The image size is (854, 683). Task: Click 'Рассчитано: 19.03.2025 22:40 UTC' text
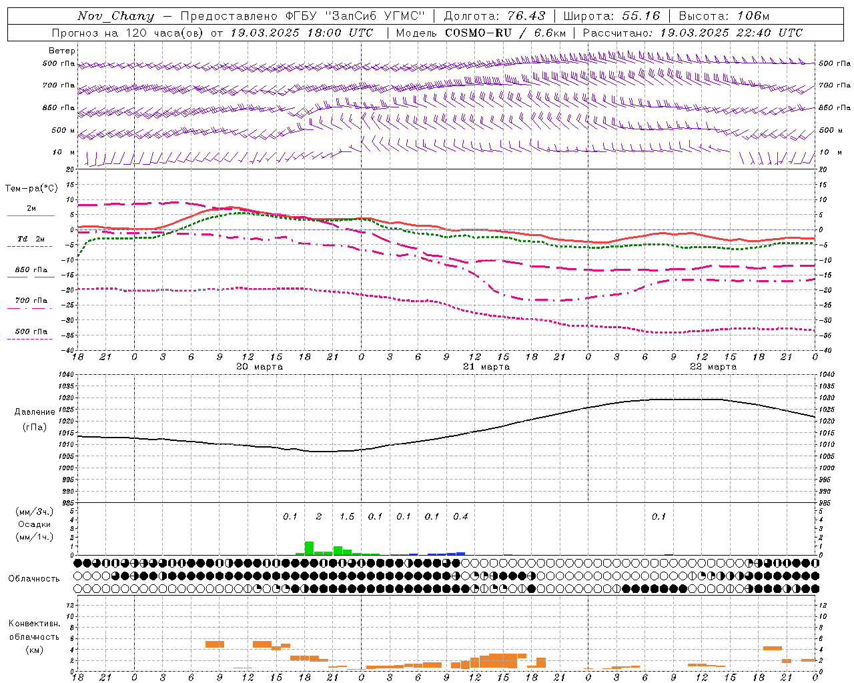coord(693,33)
